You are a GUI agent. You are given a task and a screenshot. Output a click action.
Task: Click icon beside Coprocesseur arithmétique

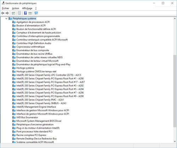14,47
